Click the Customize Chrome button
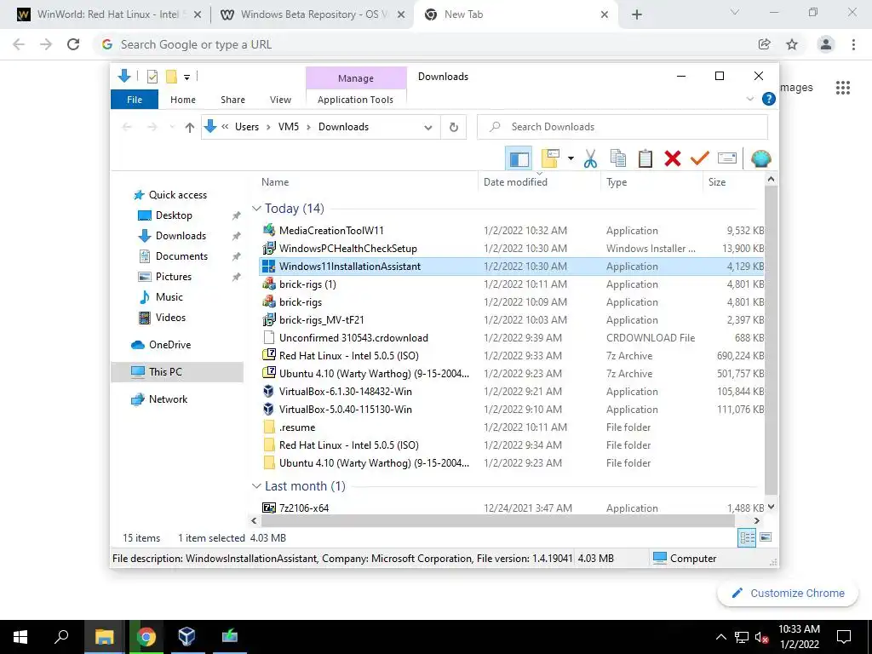This screenshot has width=872, height=654. 788,594
